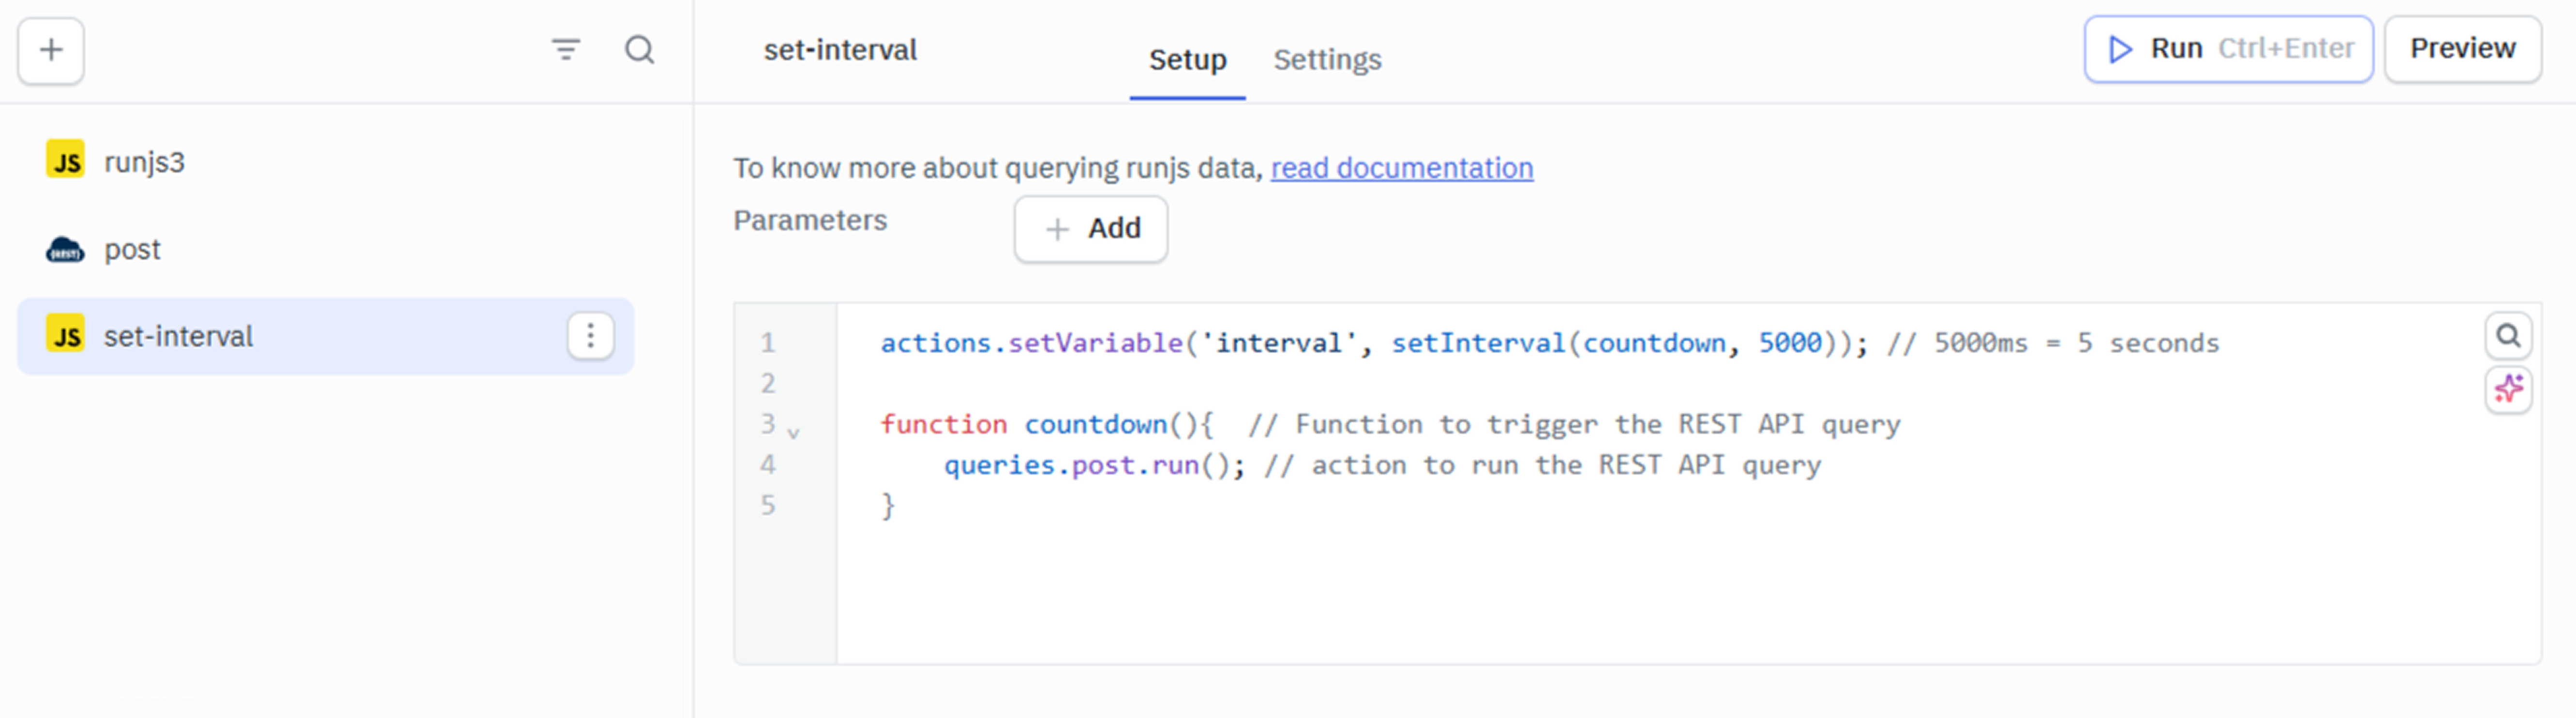This screenshot has width=2576, height=718.
Task: Click the REST API icon beside post
Action: coord(64,249)
